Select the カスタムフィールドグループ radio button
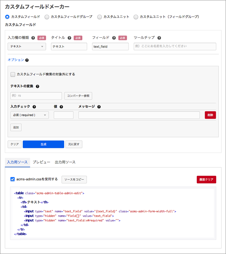 [47, 17]
